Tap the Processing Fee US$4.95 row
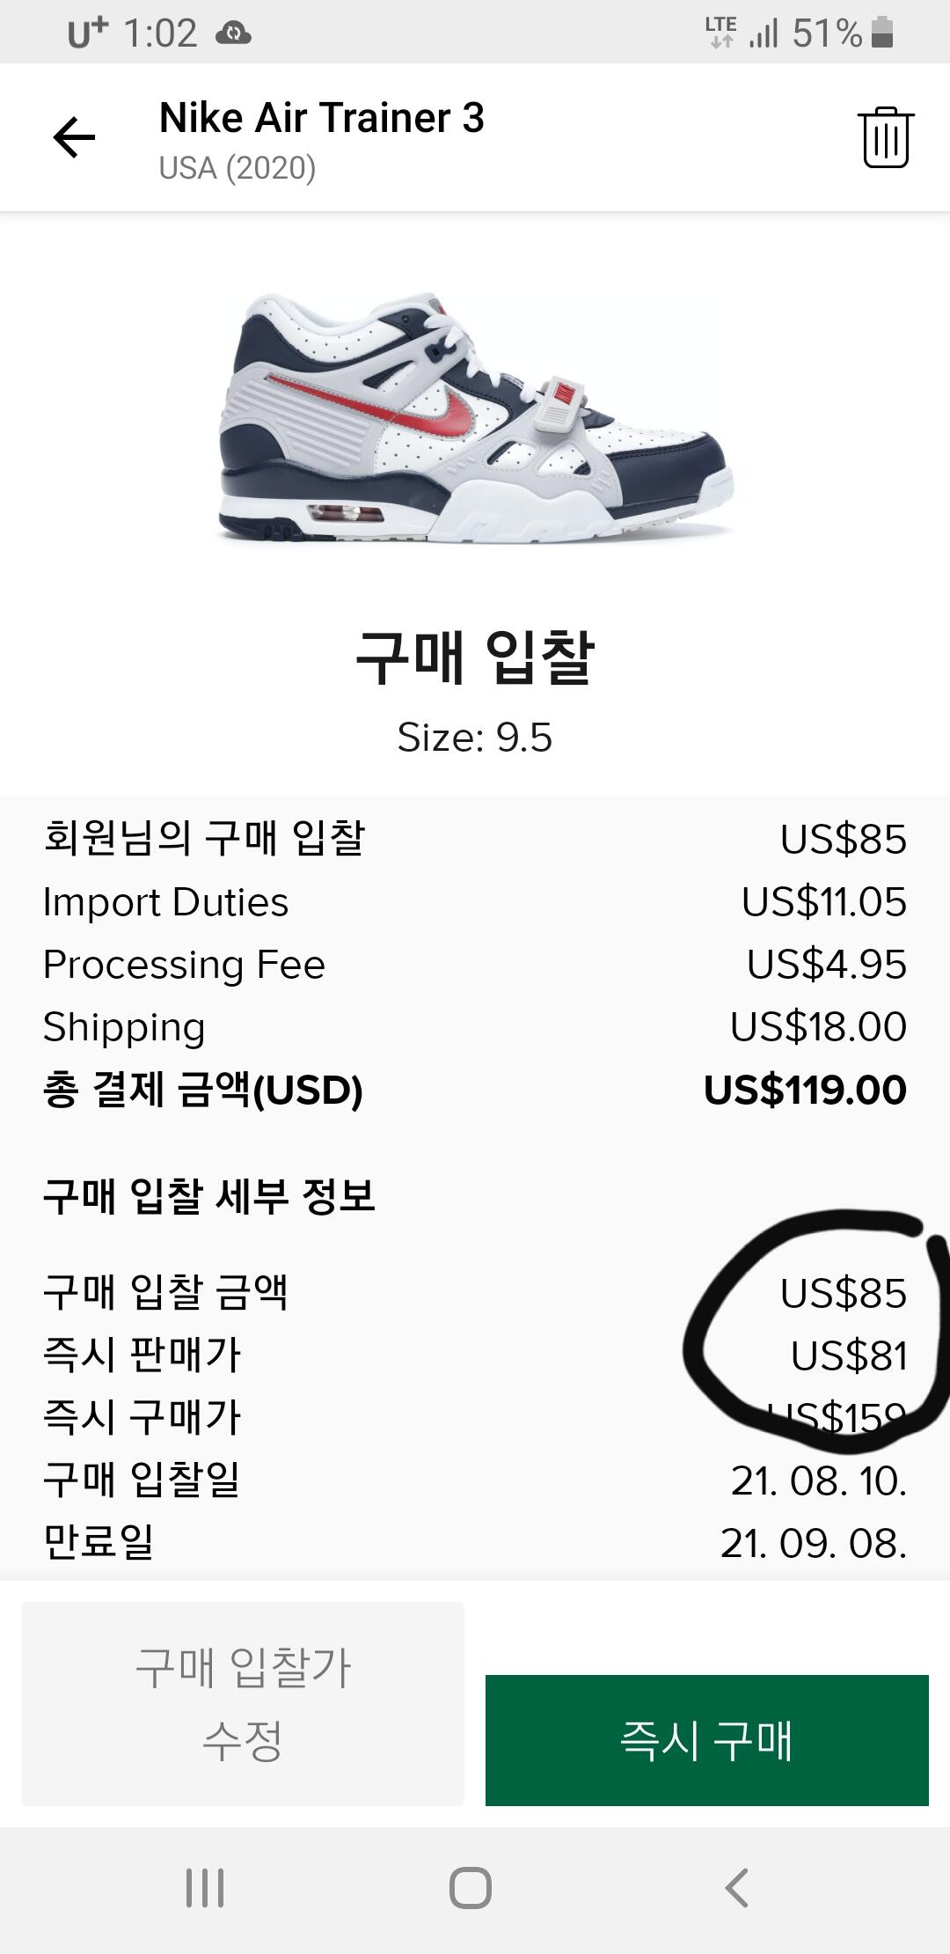This screenshot has height=1954, width=950. pos(475,965)
